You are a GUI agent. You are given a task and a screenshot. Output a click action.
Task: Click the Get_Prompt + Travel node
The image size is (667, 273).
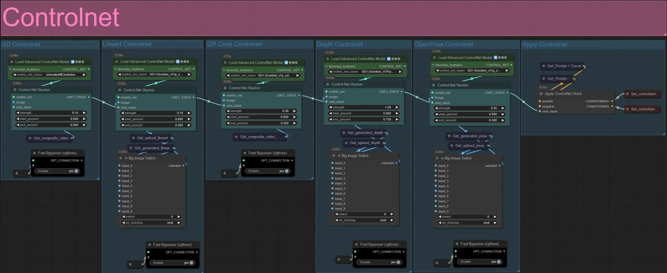pyautogui.click(x=563, y=66)
